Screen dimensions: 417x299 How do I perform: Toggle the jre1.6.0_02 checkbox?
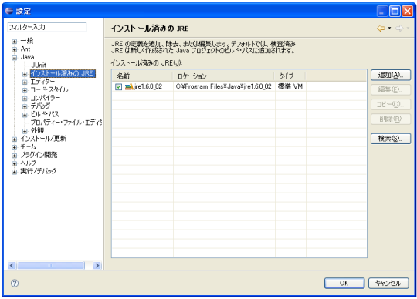coord(118,87)
